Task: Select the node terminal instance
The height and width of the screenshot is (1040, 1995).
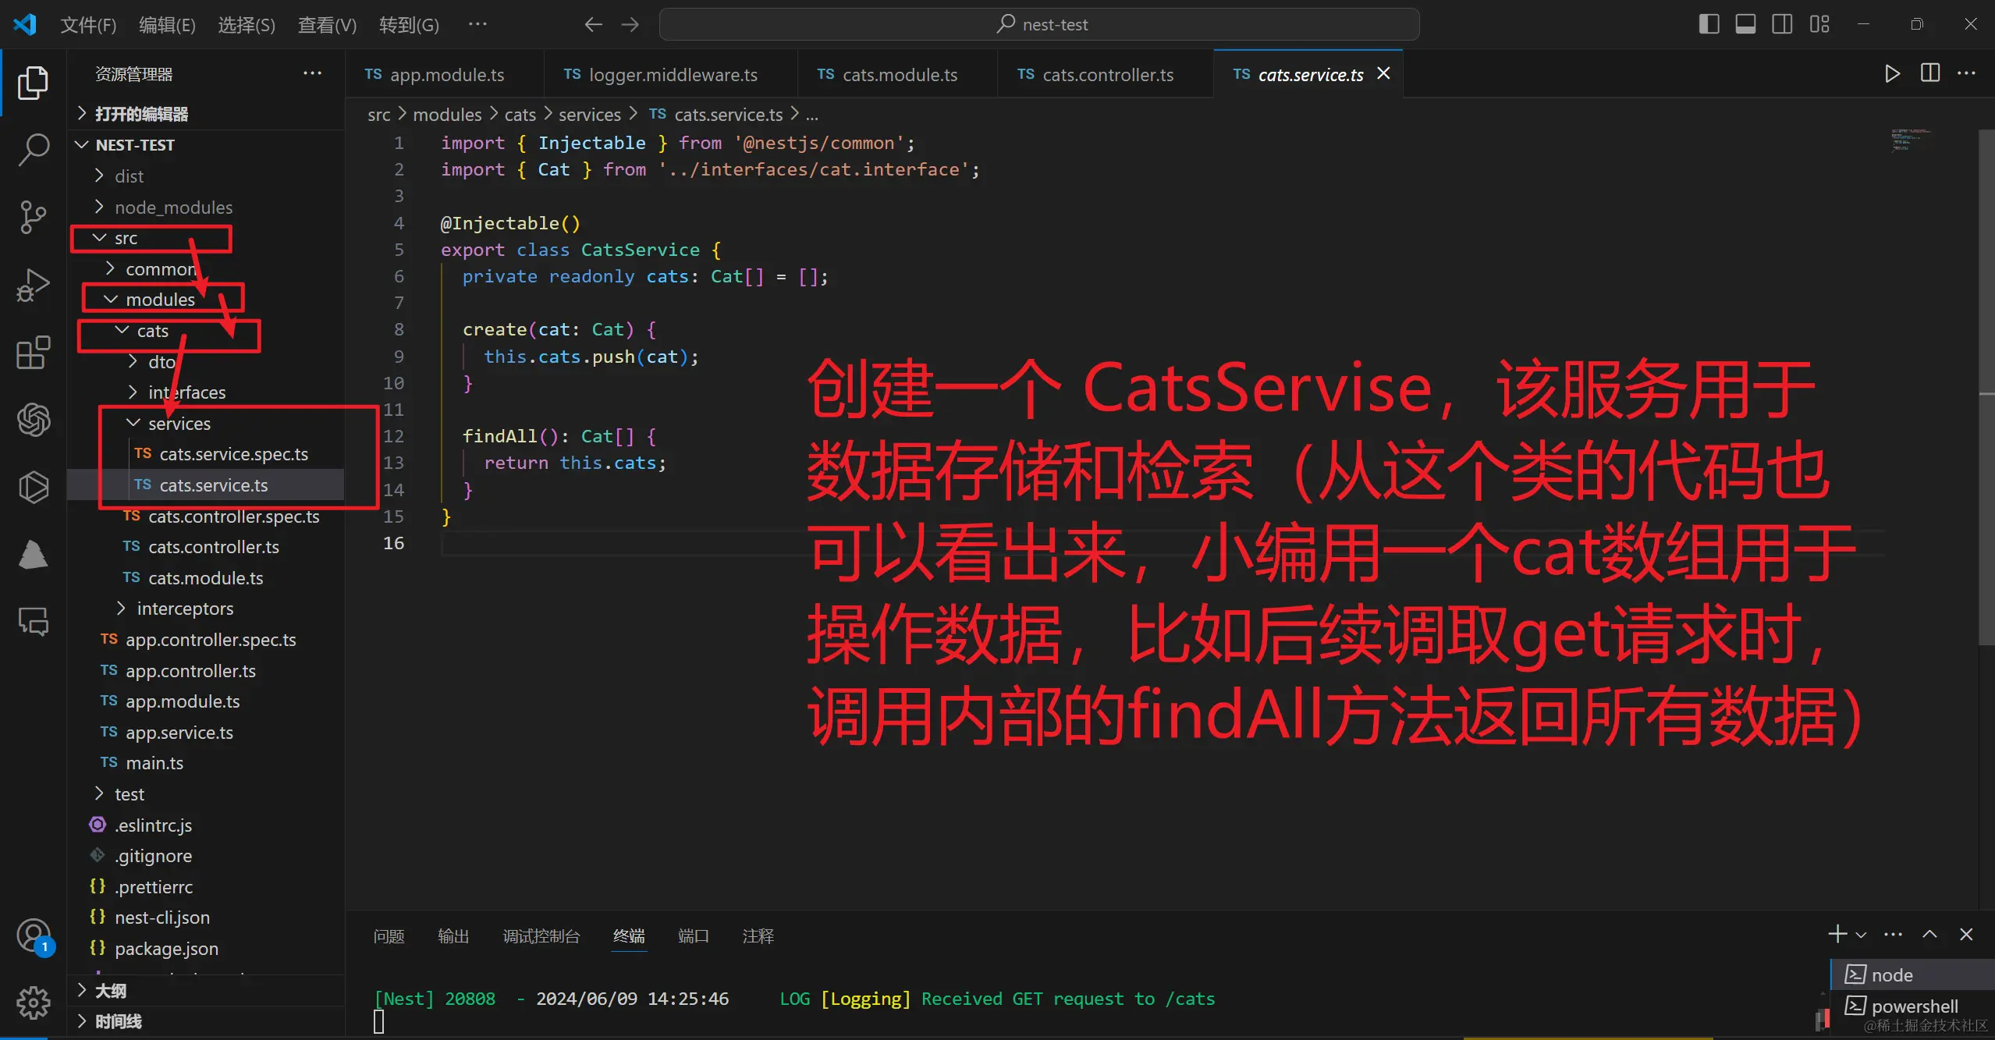Action: 1912,974
